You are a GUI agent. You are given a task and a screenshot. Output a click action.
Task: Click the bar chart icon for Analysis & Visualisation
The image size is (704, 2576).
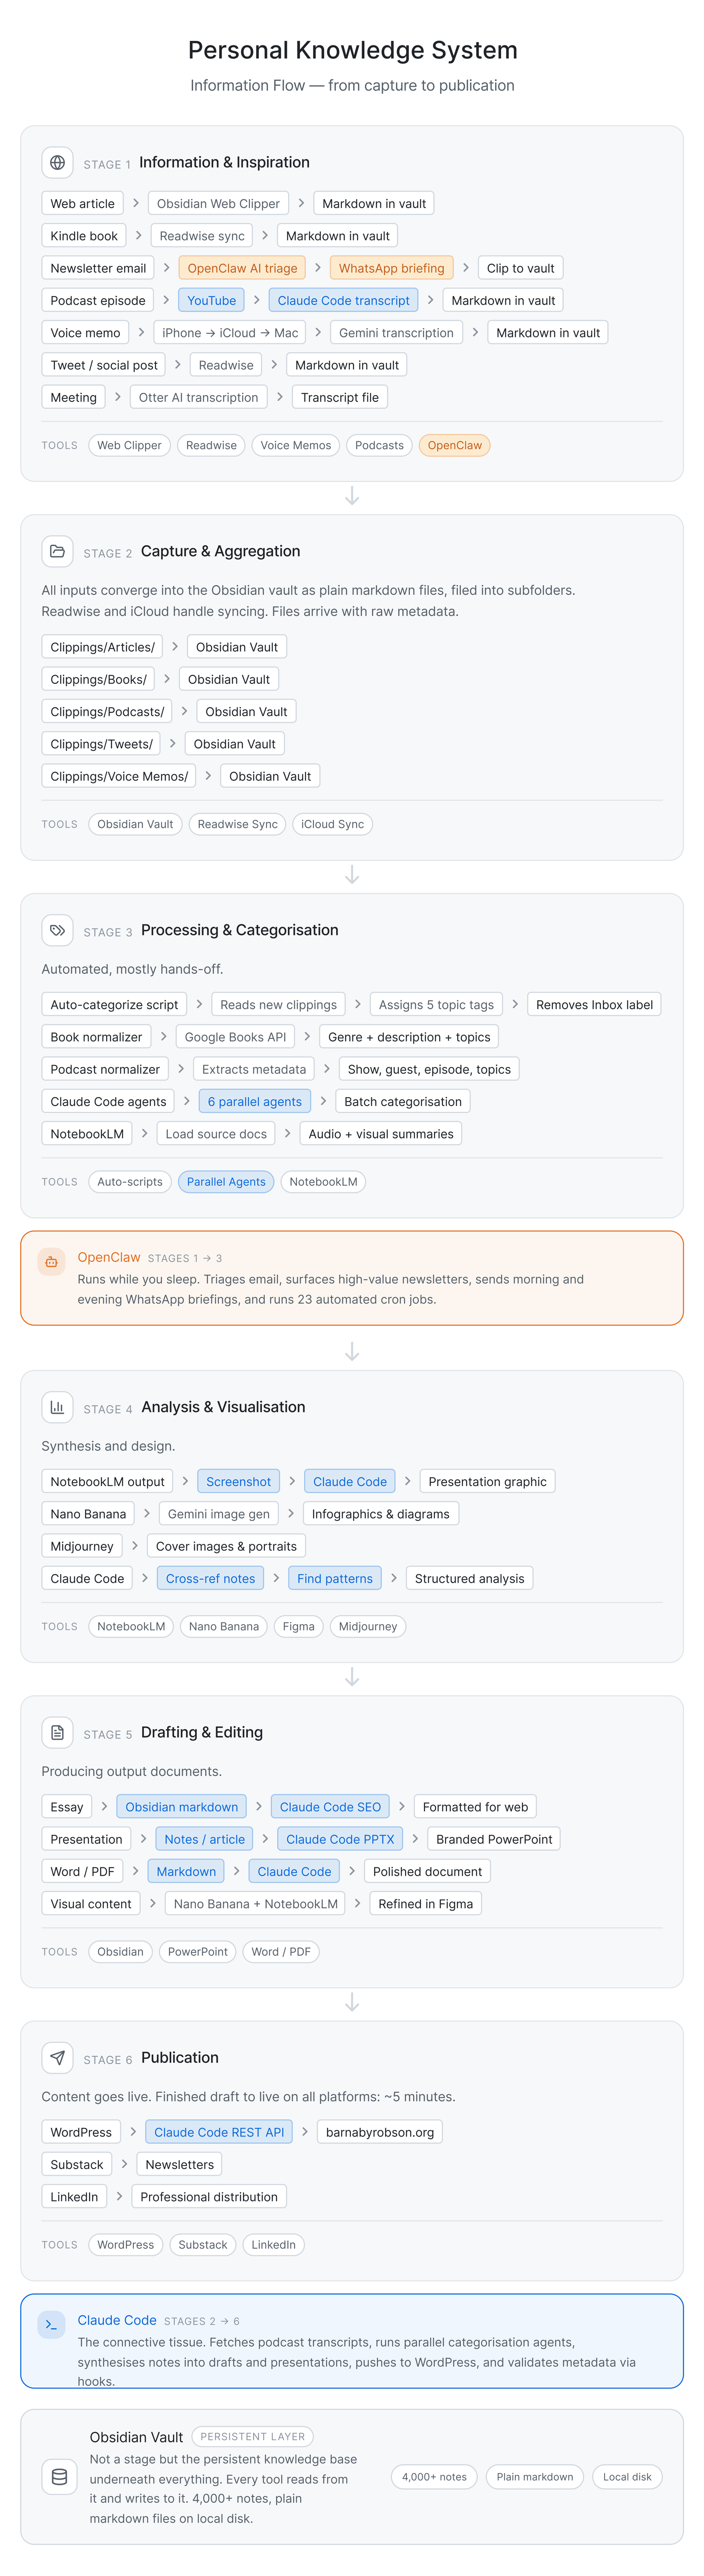point(57,1407)
